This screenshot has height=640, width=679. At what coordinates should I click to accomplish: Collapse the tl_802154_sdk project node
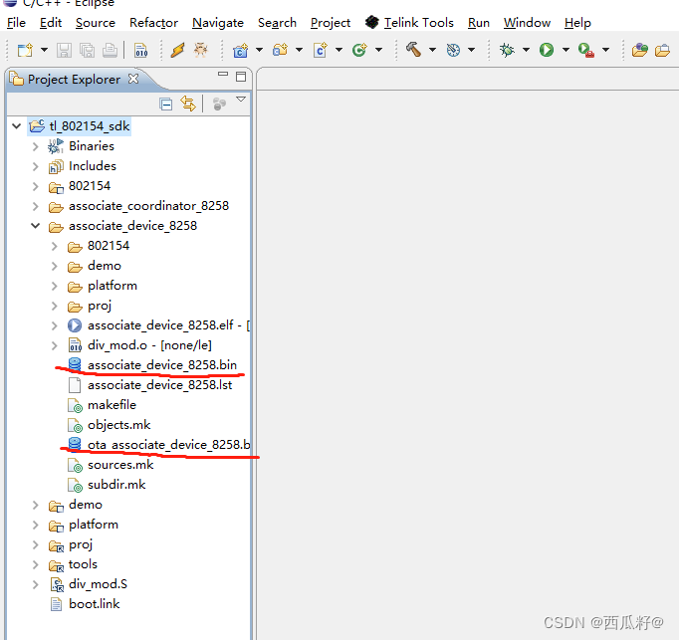coord(17,126)
